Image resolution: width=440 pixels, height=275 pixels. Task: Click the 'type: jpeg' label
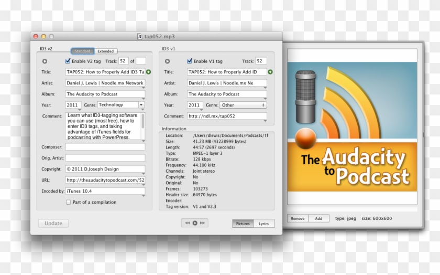coord(345,218)
